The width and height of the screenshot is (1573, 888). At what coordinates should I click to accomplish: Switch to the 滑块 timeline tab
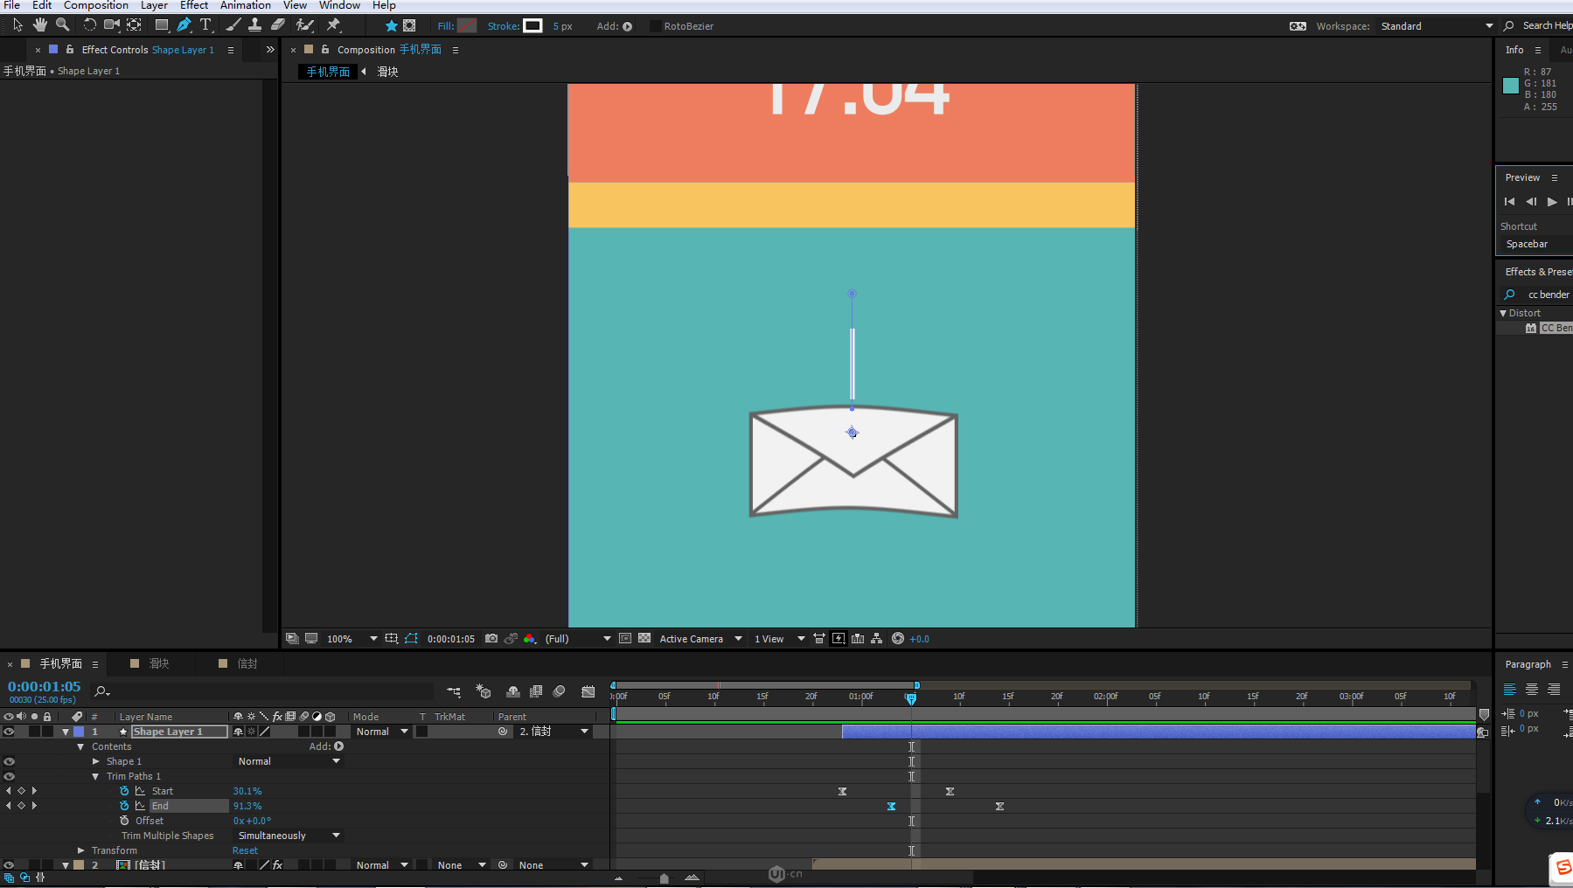click(158, 663)
